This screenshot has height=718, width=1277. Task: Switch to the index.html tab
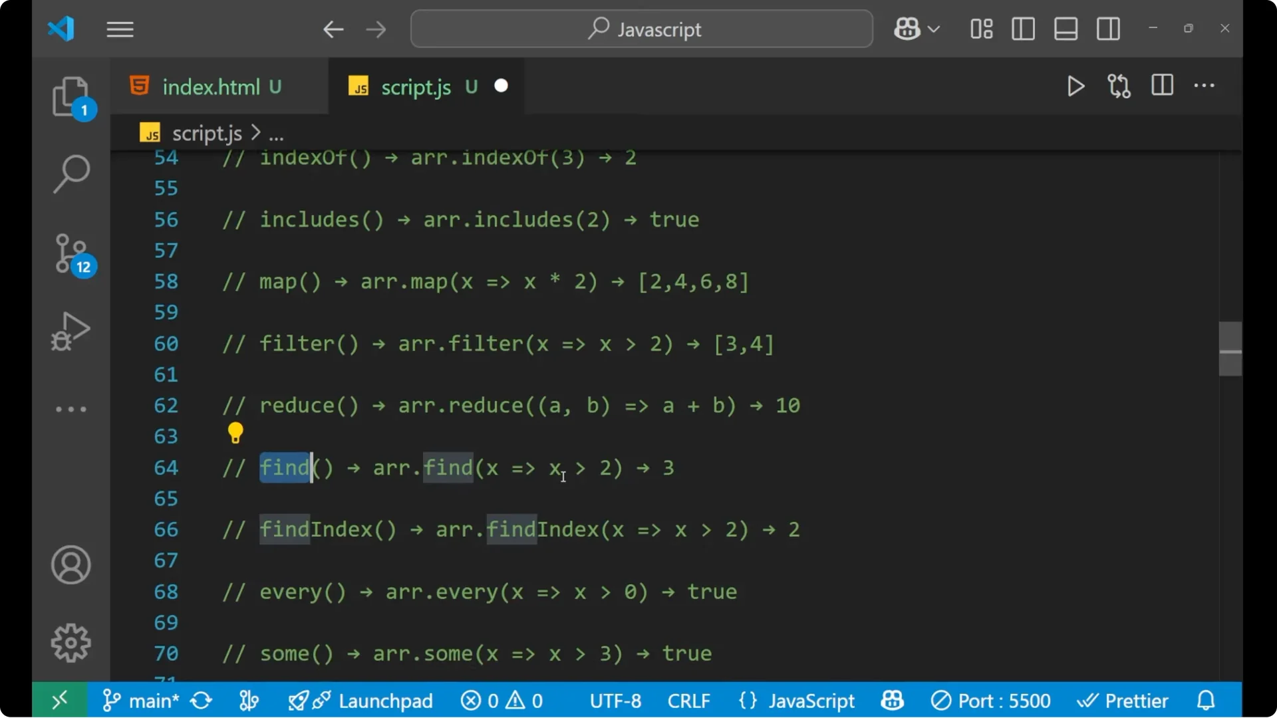212,86
